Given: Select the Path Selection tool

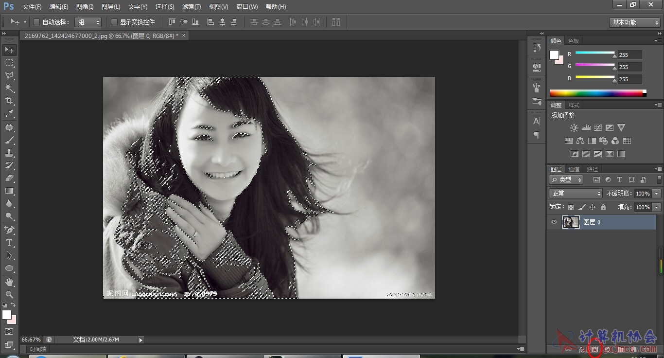Looking at the screenshot, I should click(x=9, y=255).
